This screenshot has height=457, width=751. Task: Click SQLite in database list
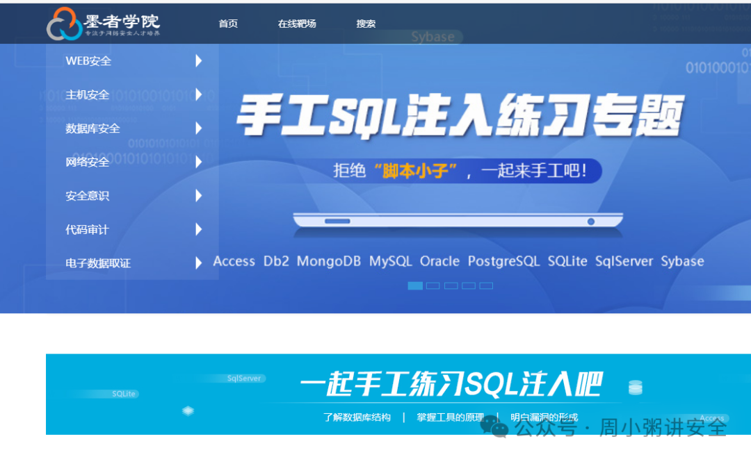(567, 261)
